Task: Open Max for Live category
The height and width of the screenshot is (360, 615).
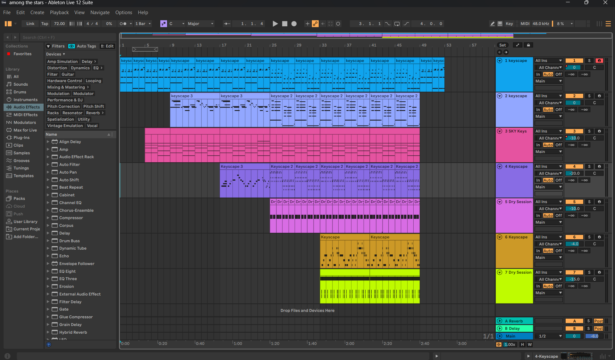Action: click(25, 130)
